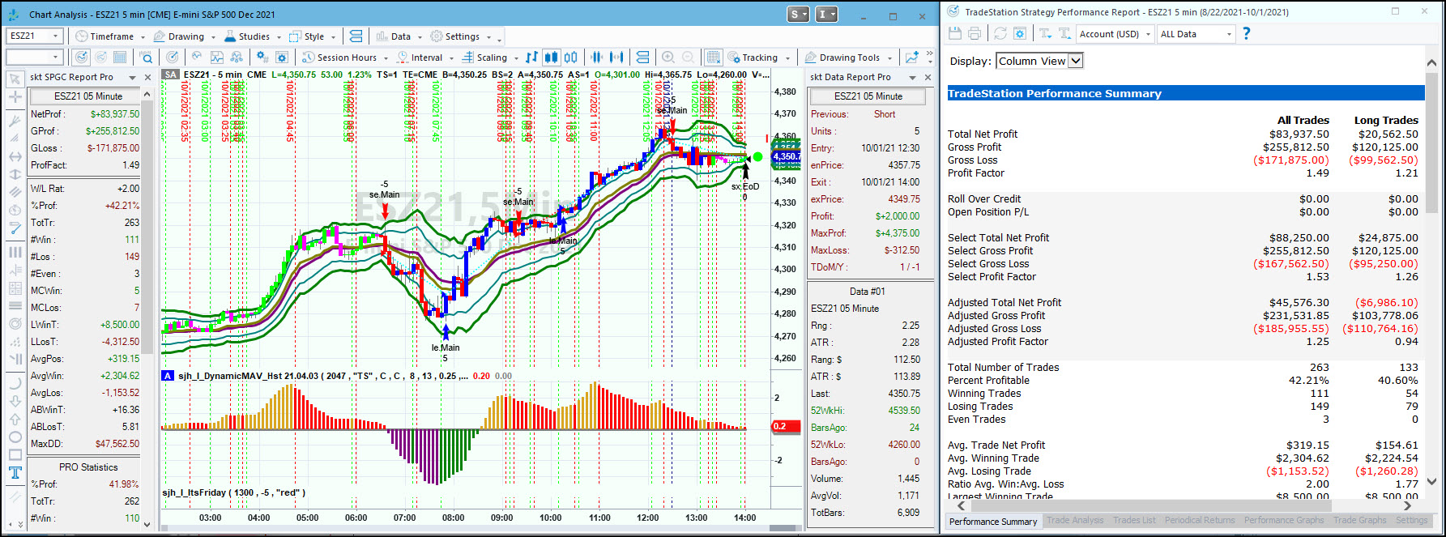Toggle the SA status indicator on chart

click(x=170, y=75)
